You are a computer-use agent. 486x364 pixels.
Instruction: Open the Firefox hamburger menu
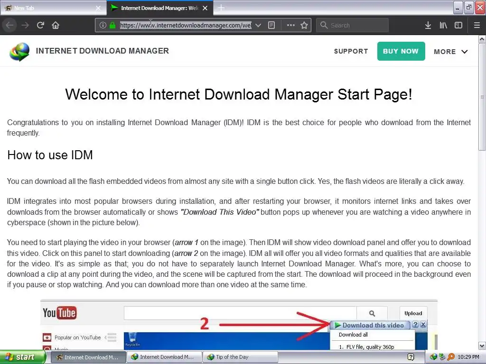point(477,26)
